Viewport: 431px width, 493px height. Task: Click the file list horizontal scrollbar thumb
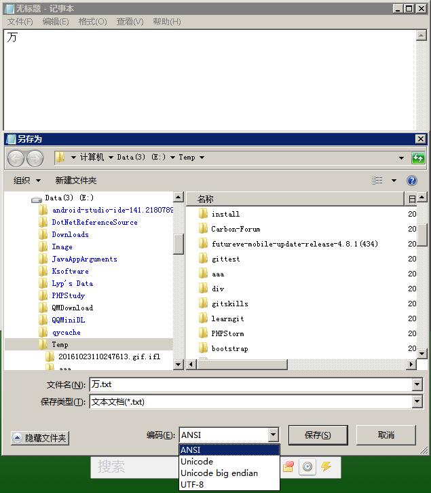242,365
